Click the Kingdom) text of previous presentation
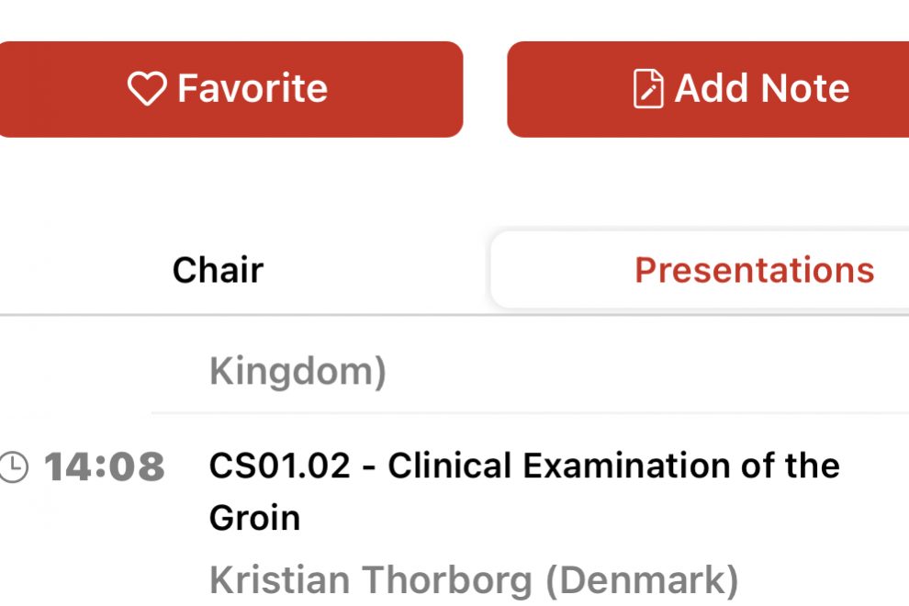This screenshot has height=606, width=909. pos(297,372)
